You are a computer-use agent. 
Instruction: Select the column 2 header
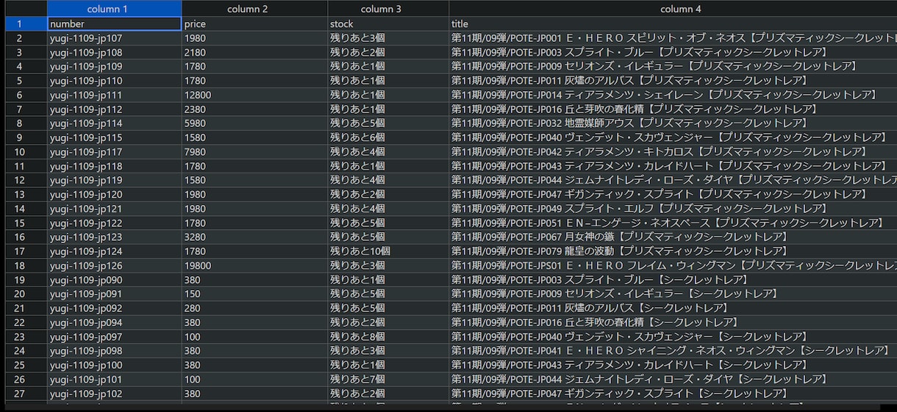(x=254, y=9)
